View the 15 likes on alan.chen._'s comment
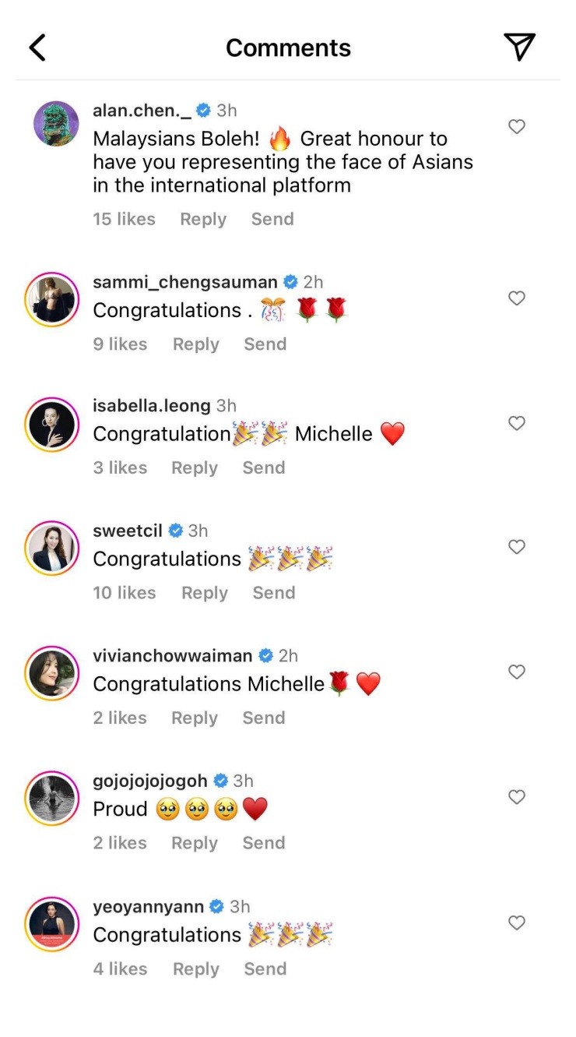Screen dimensions: 576x1037 124,220
